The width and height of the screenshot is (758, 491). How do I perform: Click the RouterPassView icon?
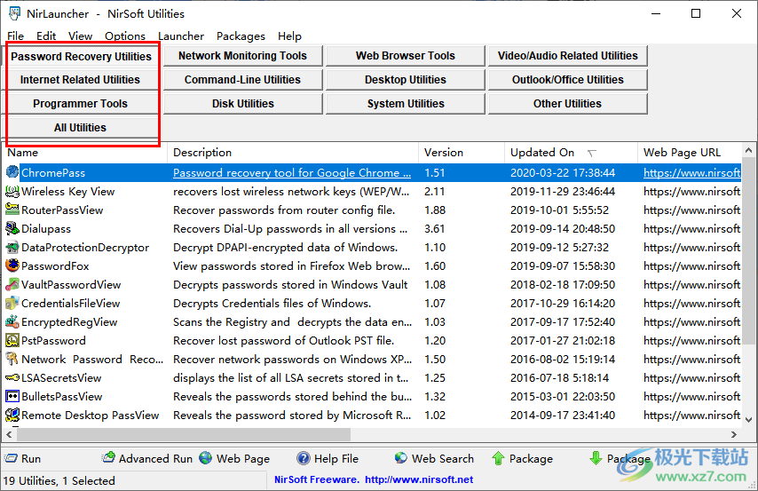(12, 210)
